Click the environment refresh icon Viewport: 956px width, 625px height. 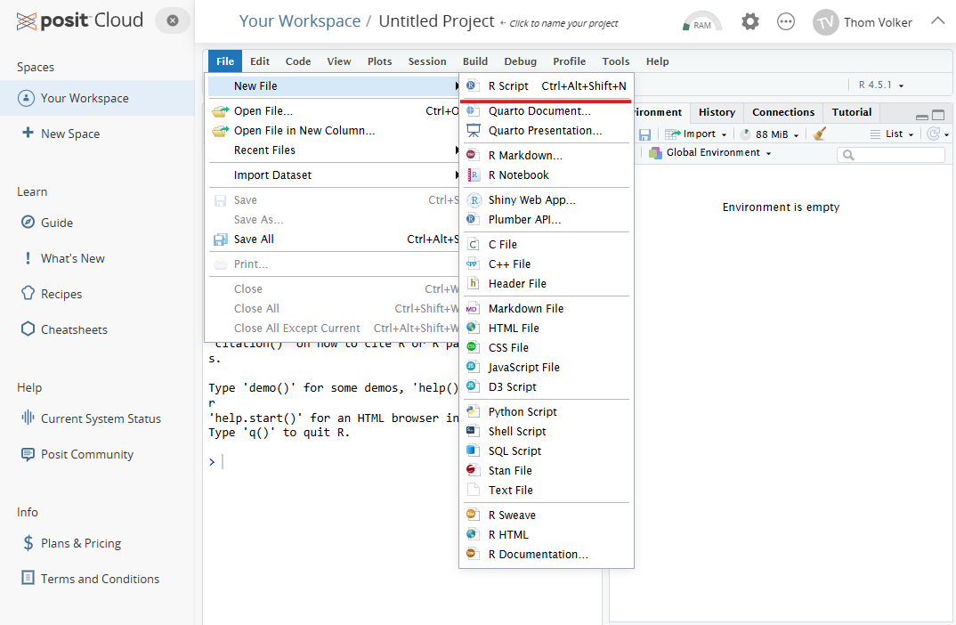pyautogui.click(x=934, y=134)
